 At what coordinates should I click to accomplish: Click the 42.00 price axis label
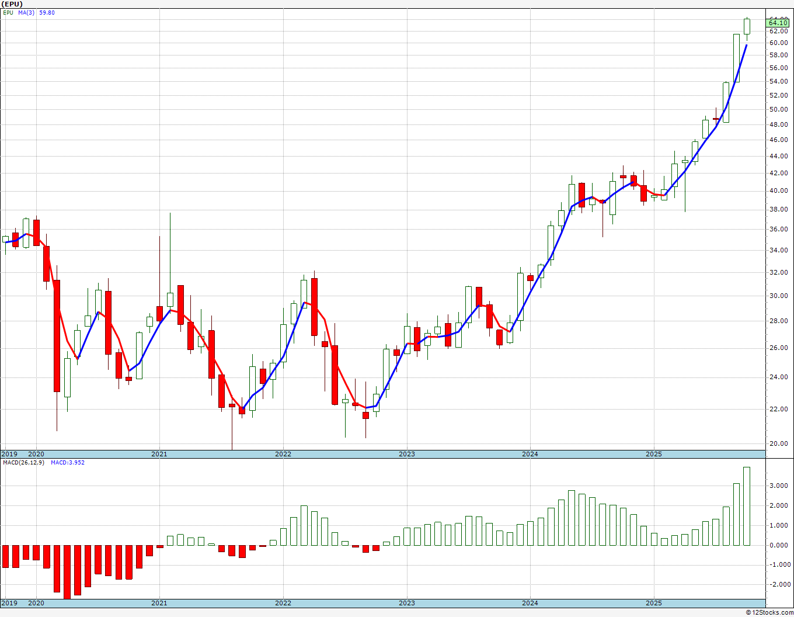tap(778, 174)
